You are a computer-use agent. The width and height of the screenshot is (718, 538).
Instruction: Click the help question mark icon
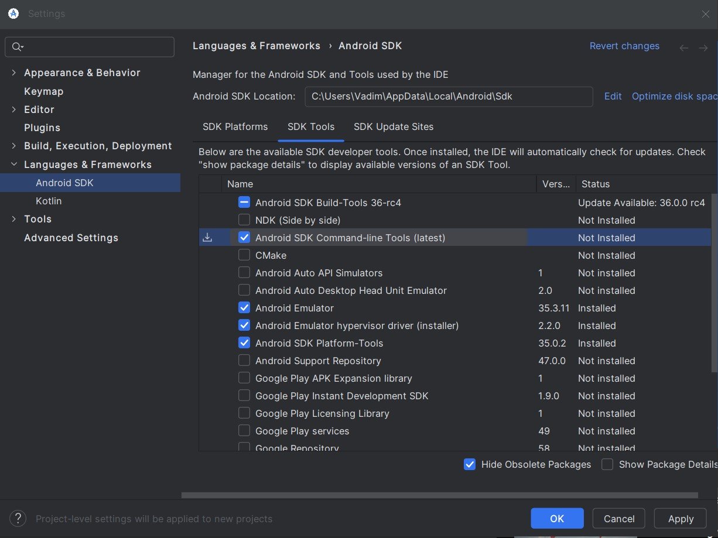click(x=18, y=518)
